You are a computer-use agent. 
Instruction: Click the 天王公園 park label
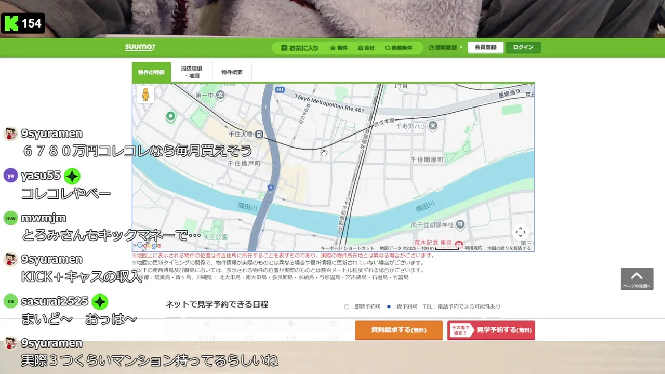pos(216,237)
